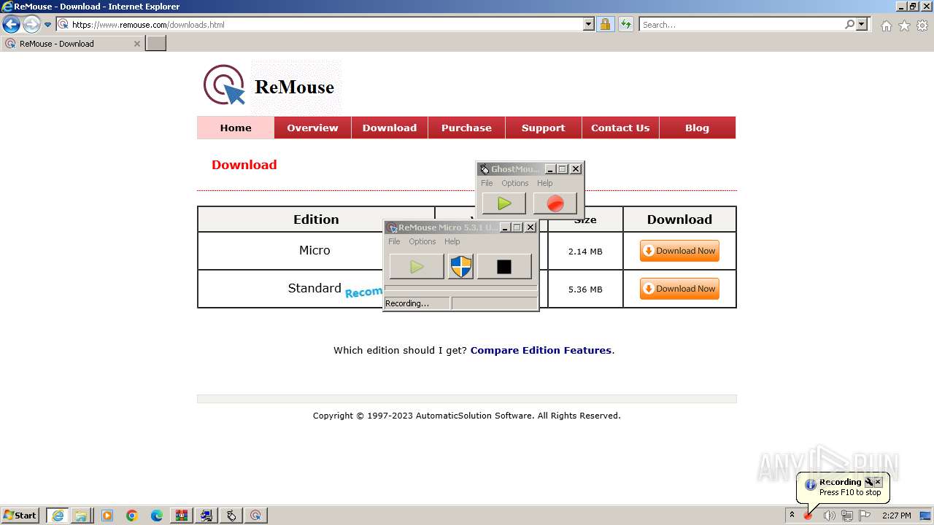
Task: Open the media player taskbar icon
Action: click(107, 516)
